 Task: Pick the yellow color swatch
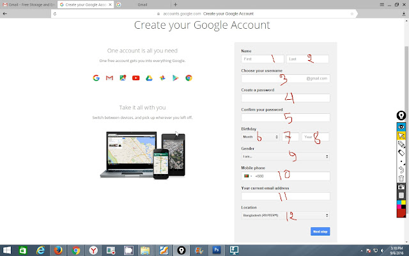[403, 202]
